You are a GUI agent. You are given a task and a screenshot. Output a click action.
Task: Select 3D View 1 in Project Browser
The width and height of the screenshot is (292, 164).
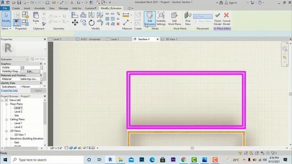coord(20,135)
